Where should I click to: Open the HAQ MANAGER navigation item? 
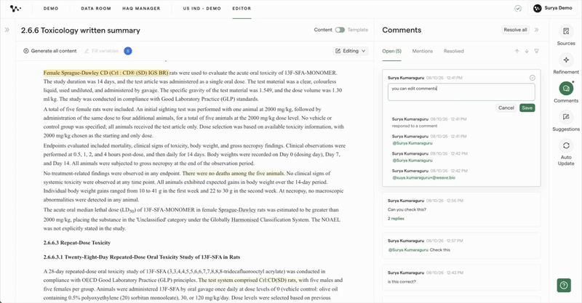pyautogui.click(x=141, y=8)
